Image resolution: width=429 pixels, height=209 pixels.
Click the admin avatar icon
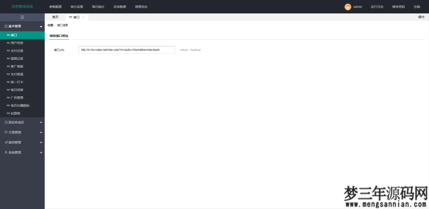coord(348,7)
